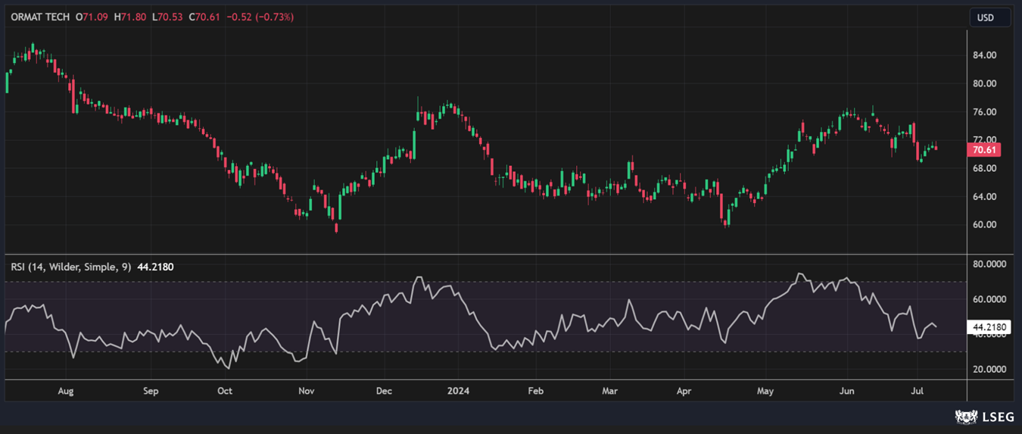Select the RSI (14, Wilder, Simple, 9) legend
This screenshot has width=1022, height=434.
pos(71,267)
